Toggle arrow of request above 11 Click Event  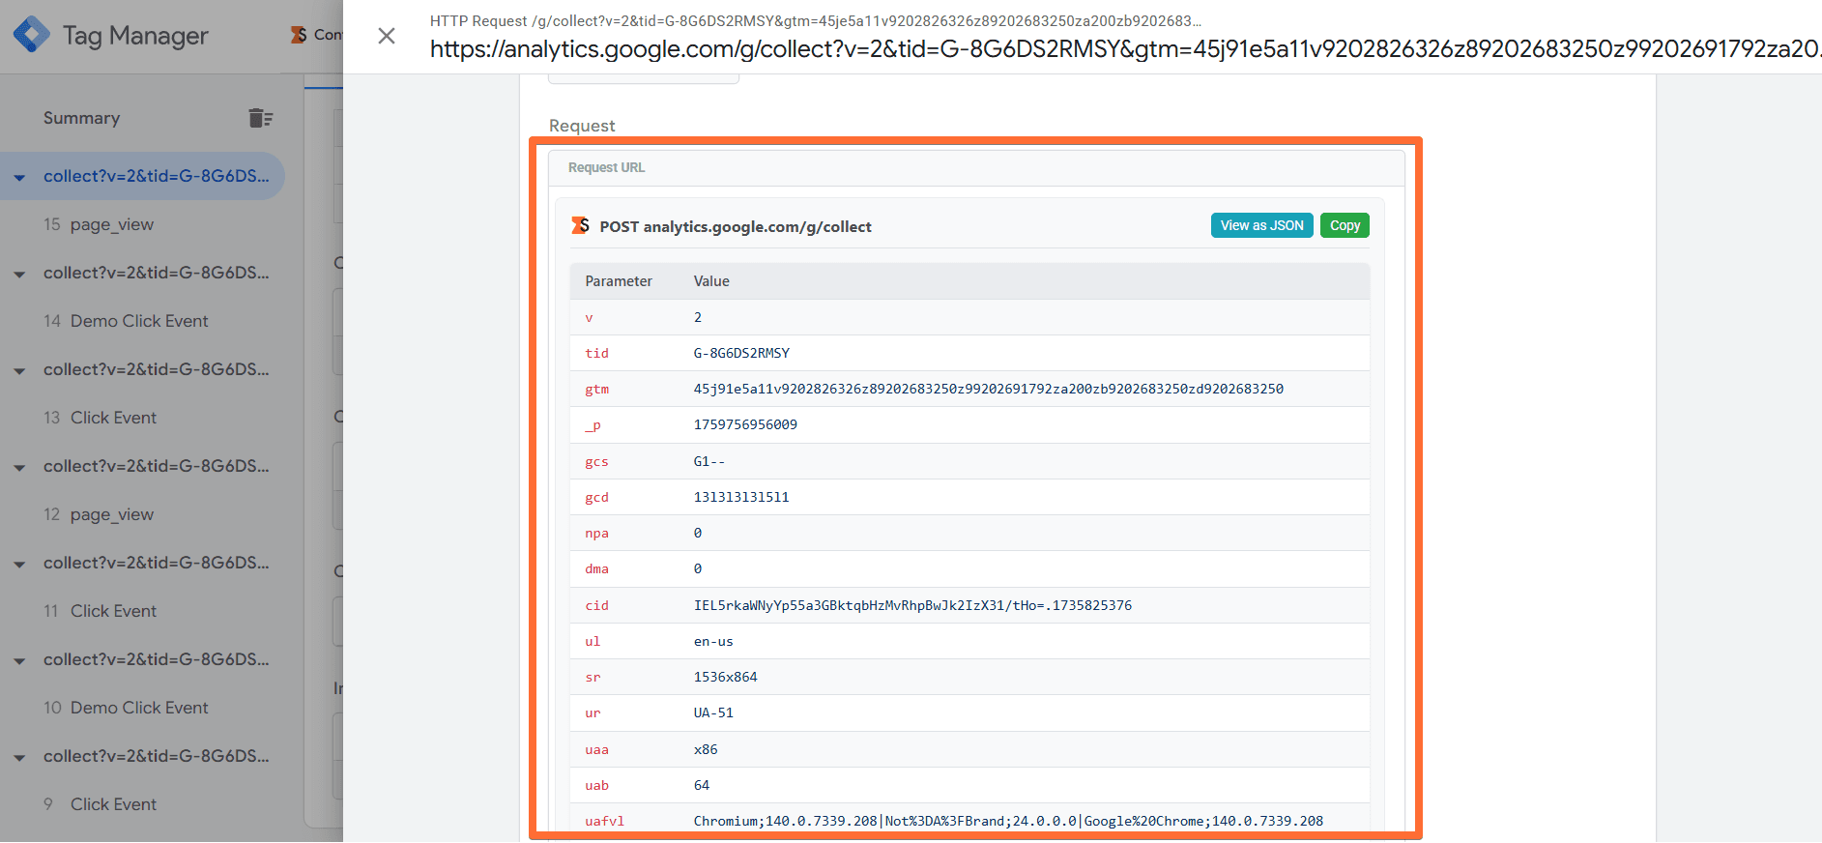point(19,564)
